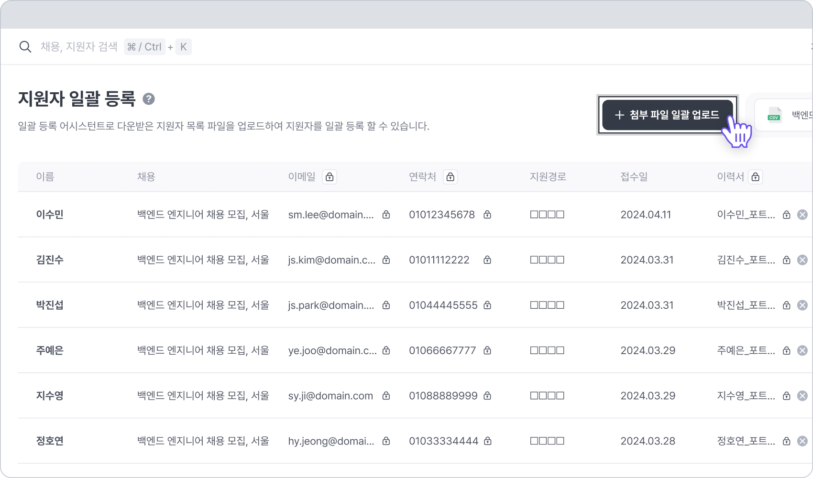
Task: Click resume lock icon in 주예은 row
Action: pyautogui.click(x=786, y=350)
